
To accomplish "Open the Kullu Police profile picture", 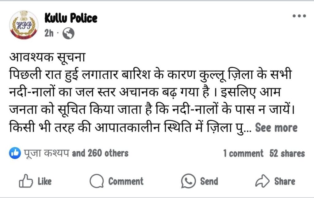I will [x=24, y=25].
